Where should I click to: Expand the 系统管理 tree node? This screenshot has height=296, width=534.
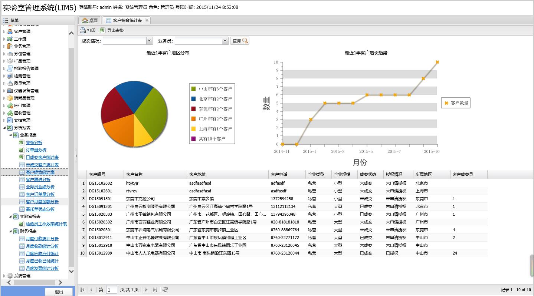[4, 276]
